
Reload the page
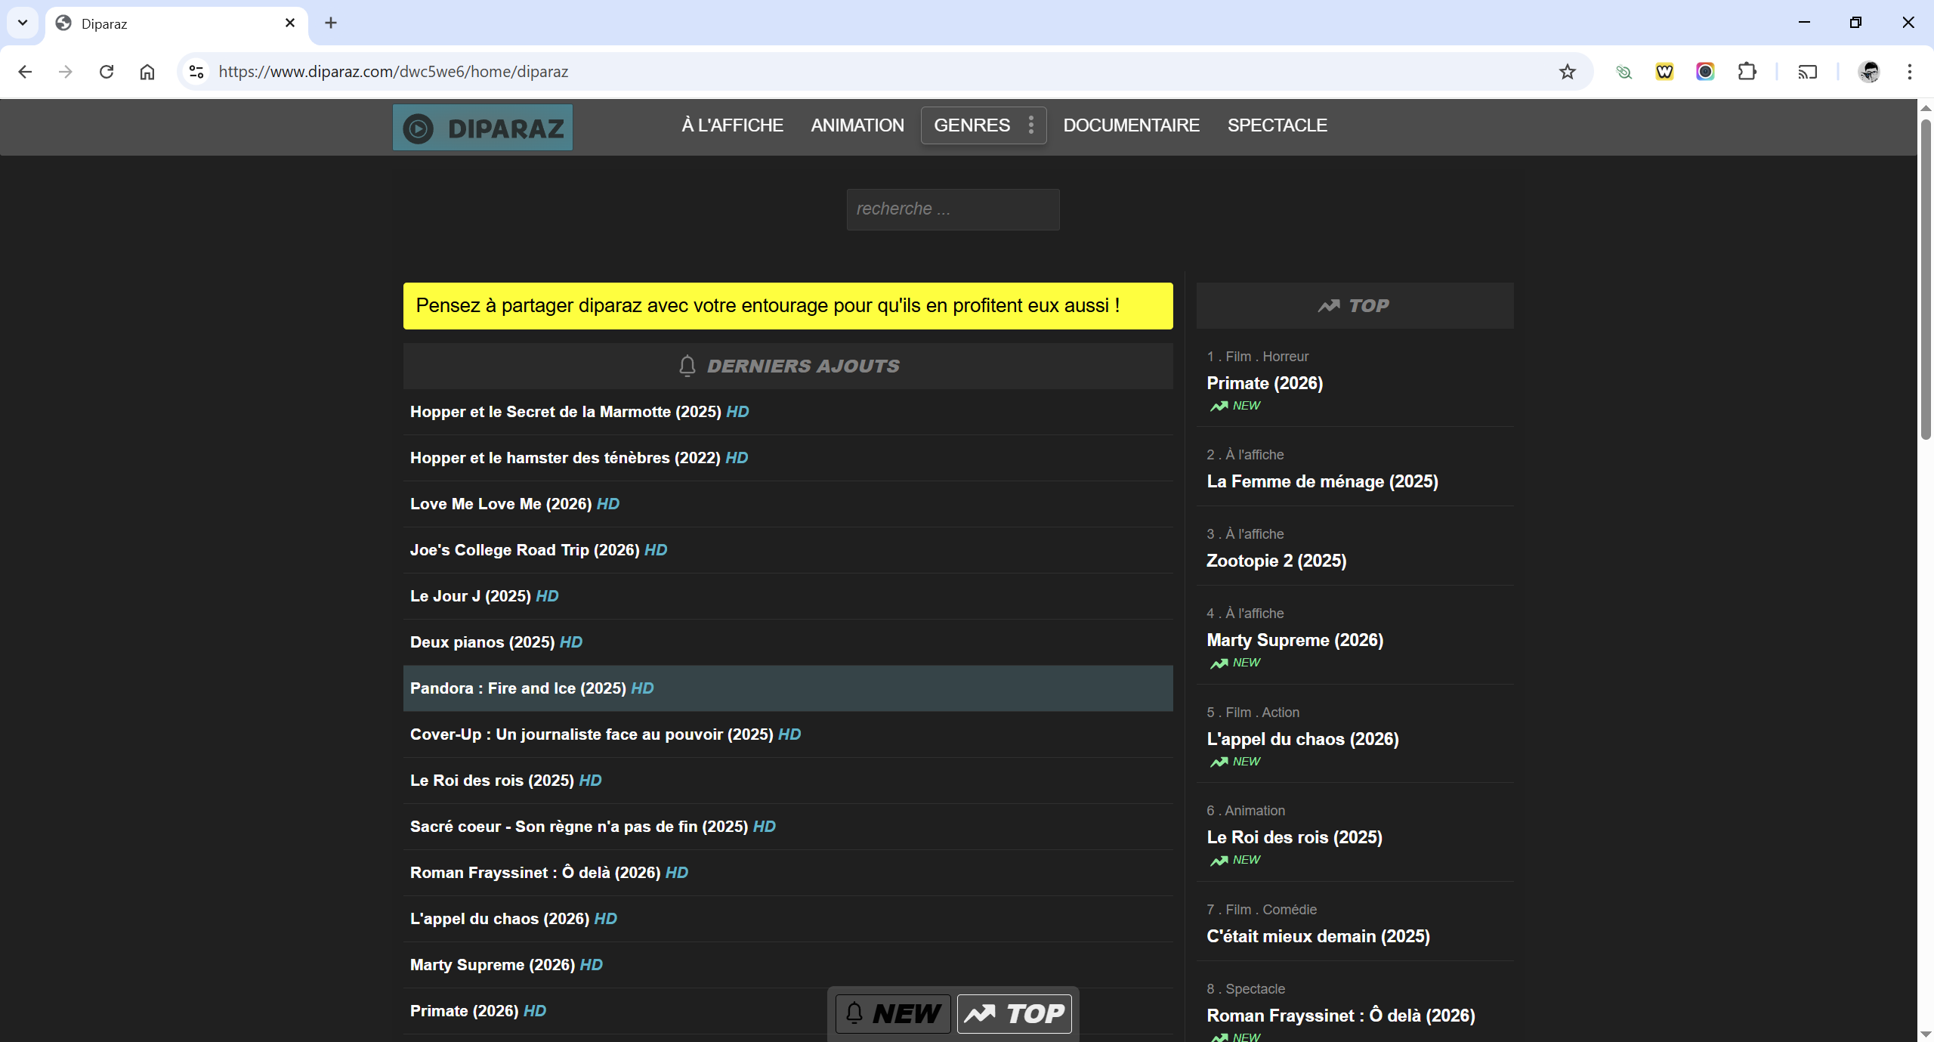point(107,72)
